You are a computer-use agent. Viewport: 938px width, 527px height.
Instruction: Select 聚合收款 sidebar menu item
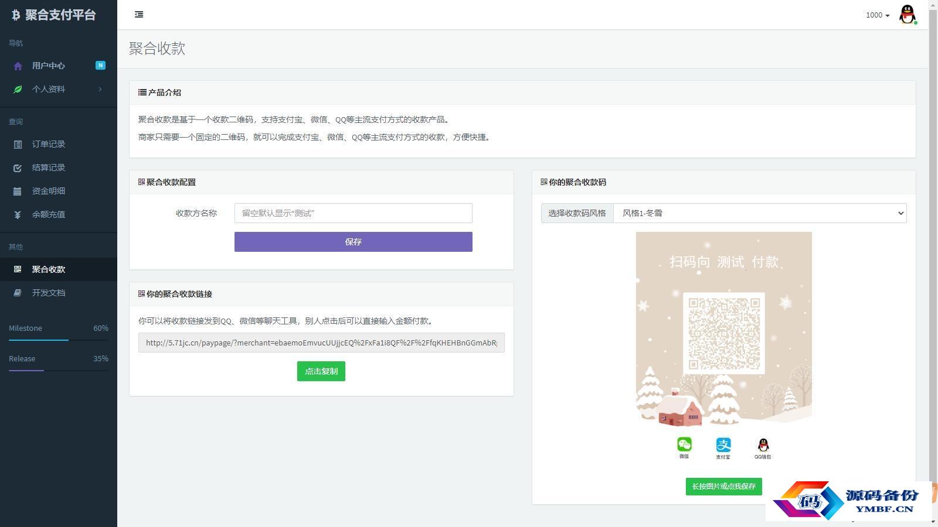pos(59,269)
